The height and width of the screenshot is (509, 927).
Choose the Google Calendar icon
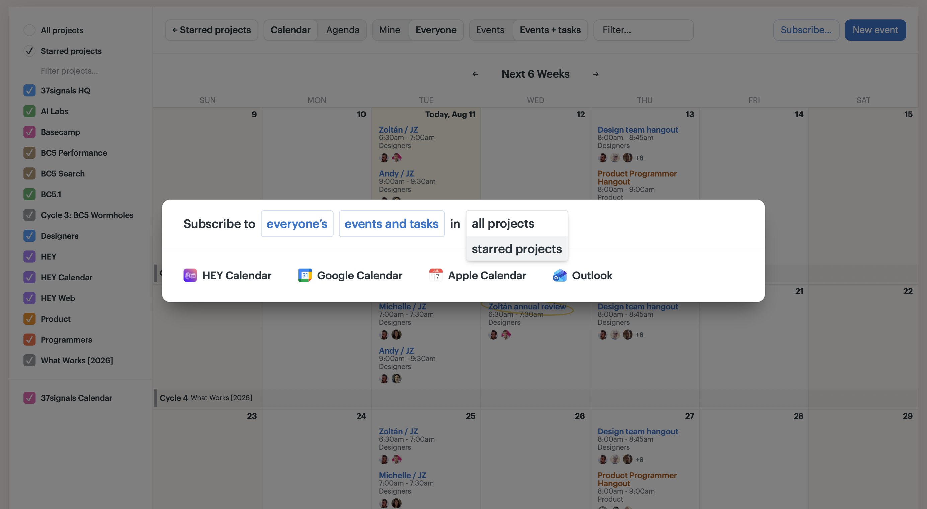(305, 275)
